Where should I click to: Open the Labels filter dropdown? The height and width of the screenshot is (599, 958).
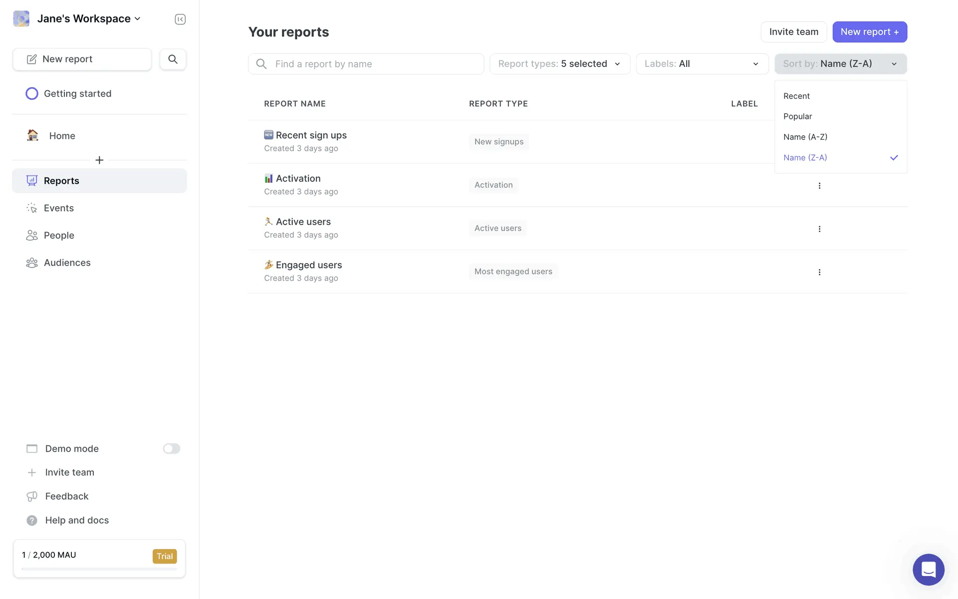702,64
